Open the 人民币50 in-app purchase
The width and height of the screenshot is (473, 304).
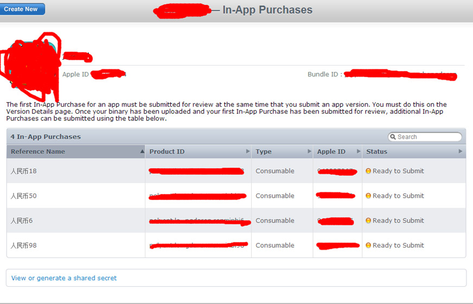(x=23, y=196)
